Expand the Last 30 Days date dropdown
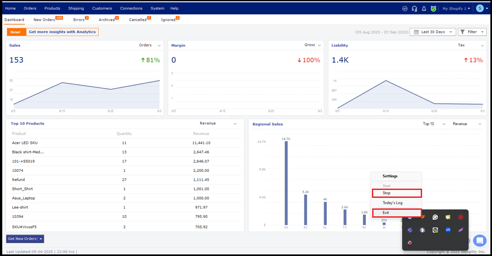 [x=433, y=32]
